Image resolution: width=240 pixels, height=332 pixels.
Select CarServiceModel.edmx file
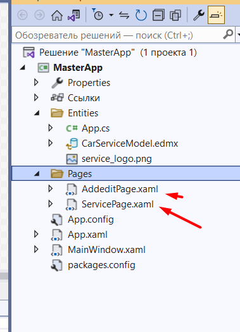tap(130, 144)
